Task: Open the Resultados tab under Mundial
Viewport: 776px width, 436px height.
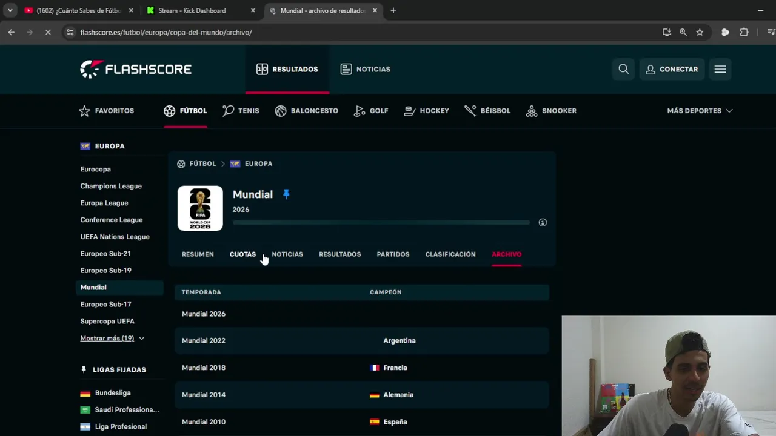Action: [339, 254]
